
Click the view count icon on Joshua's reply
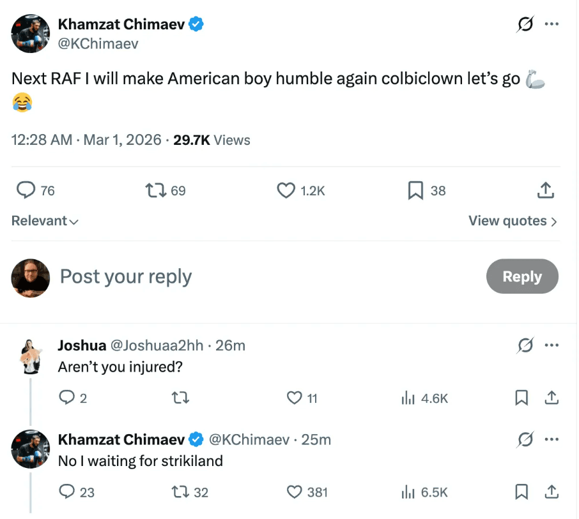pyautogui.click(x=407, y=398)
